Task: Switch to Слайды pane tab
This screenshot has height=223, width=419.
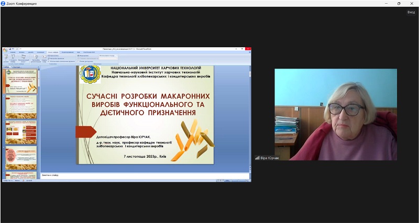Action: click(7, 67)
